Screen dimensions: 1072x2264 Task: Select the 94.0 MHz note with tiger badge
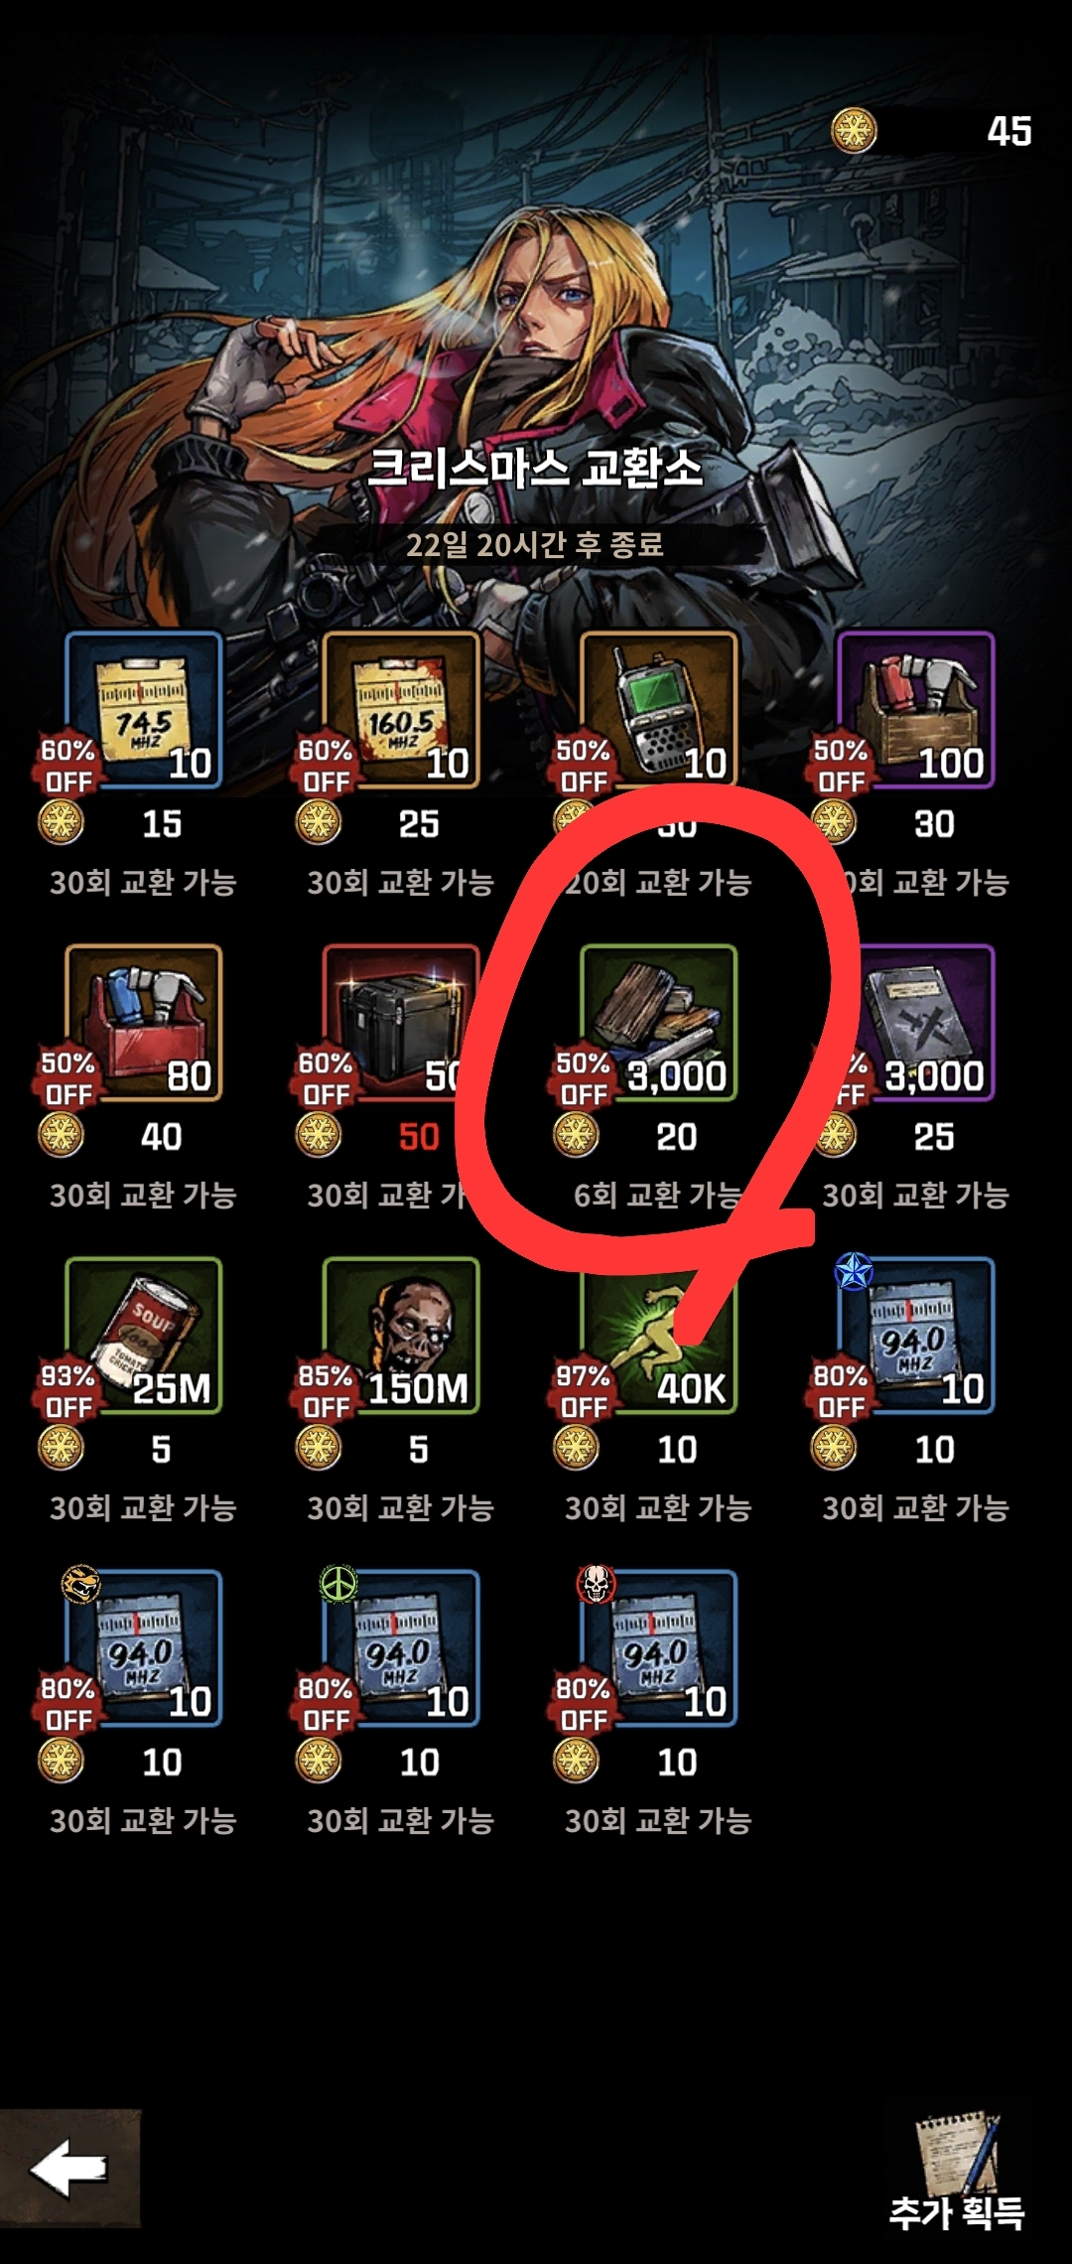[x=144, y=1648]
